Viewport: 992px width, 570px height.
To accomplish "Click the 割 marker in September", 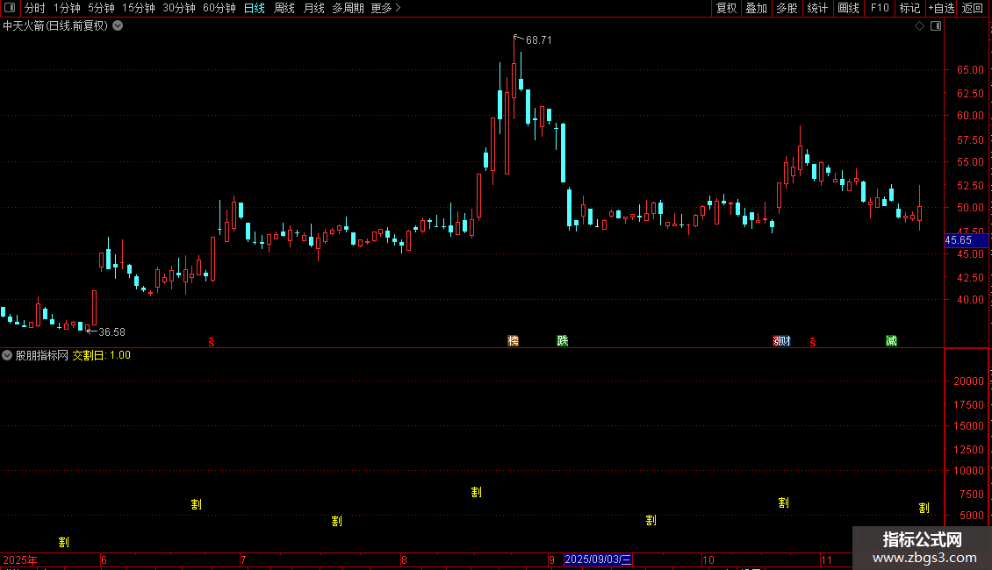I will [x=651, y=520].
